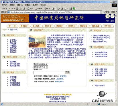The height and width of the screenshot is (106, 118).
Task: Open the 文件(F) menu
Action: (4, 5)
